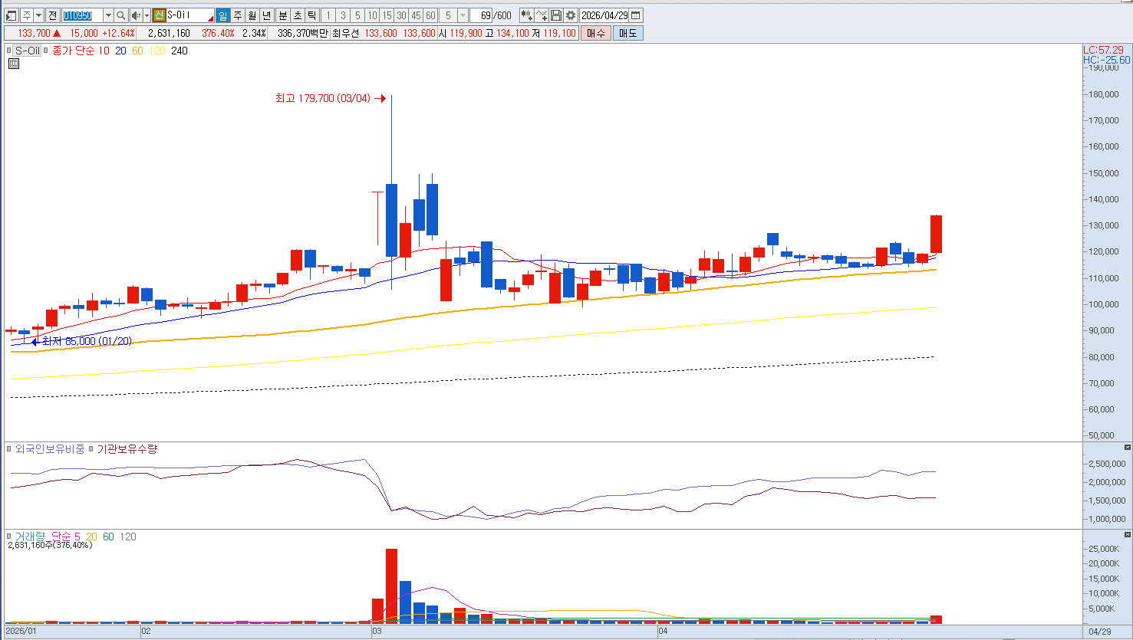Toggle the marker box before 종가 단순
This screenshot has width=1133, height=640.
[46, 51]
